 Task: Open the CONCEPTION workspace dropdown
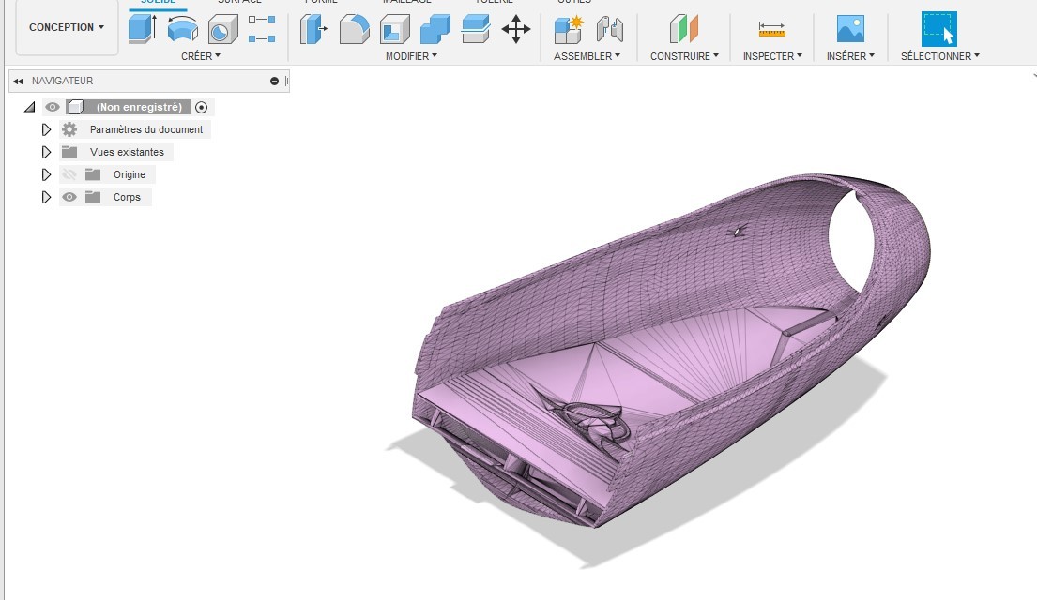tap(66, 27)
